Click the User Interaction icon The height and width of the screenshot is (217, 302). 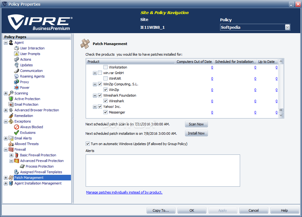[x=17, y=48]
